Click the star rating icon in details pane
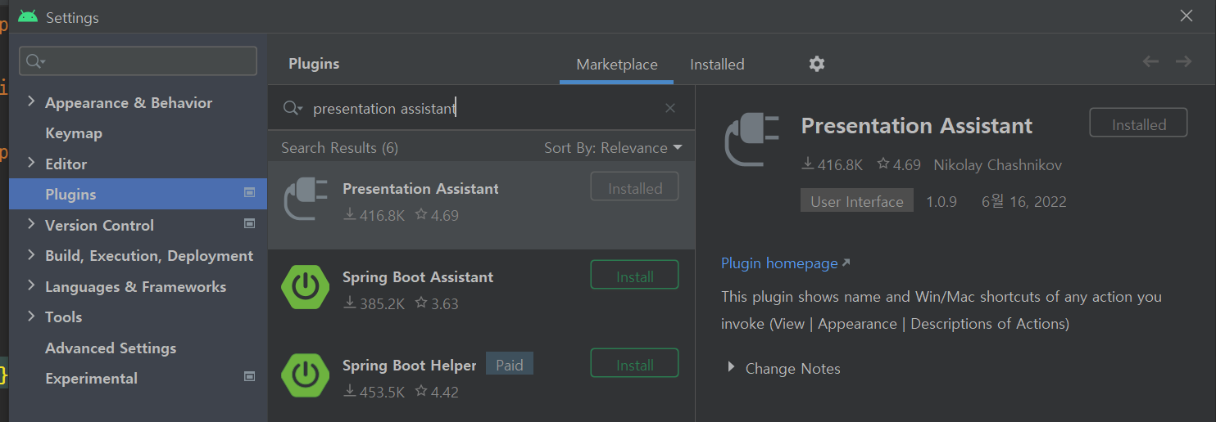 pos(883,164)
